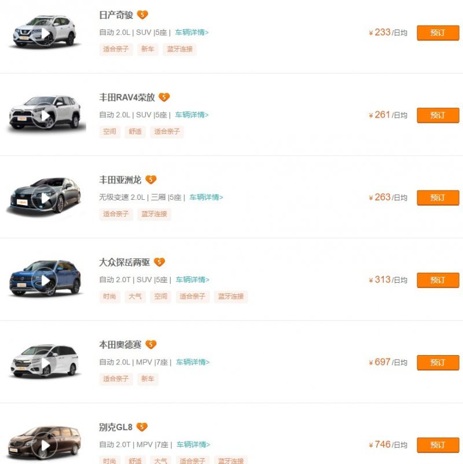
Task: Click the rating badge beside 日产奇骏
Action: tap(142, 15)
